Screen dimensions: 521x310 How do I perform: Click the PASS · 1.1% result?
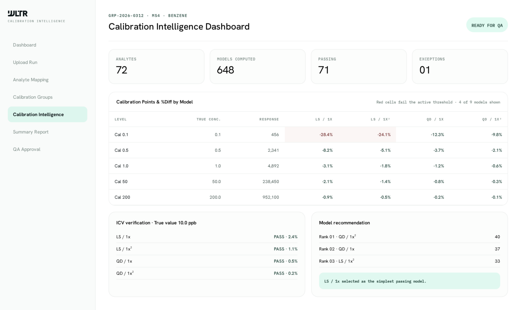[286, 249]
